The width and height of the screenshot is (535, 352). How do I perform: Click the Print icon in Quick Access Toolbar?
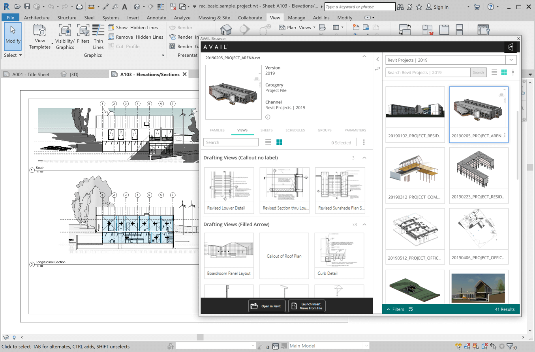click(x=79, y=7)
